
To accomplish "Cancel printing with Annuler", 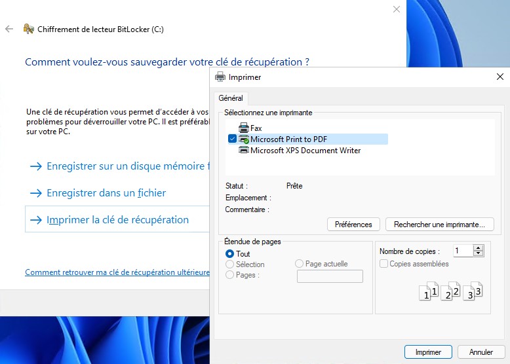I will tap(481, 352).
